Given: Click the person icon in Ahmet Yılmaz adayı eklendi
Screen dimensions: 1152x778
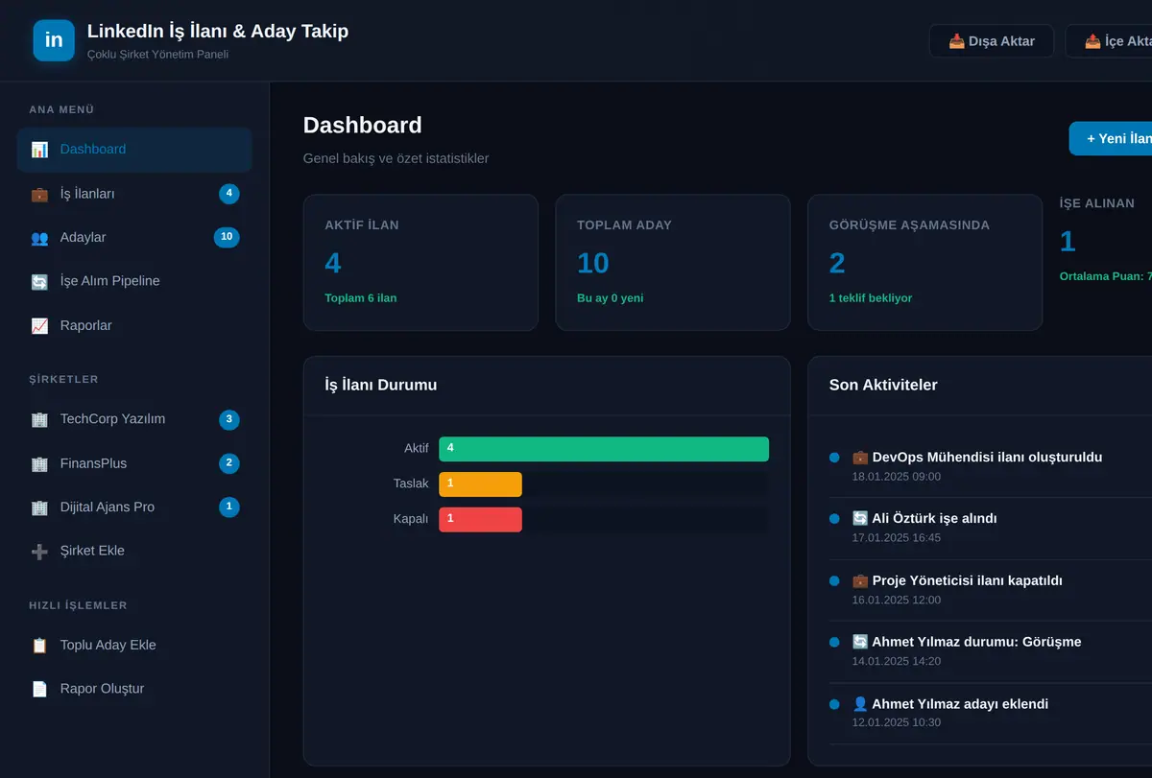Looking at the screenshot, I should pos(860,704).
